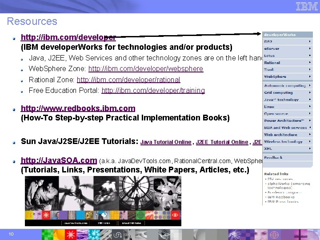Expand the Open source submenu arrow
The width and height of the screenshot is (320, 240).
coord(310,113)
